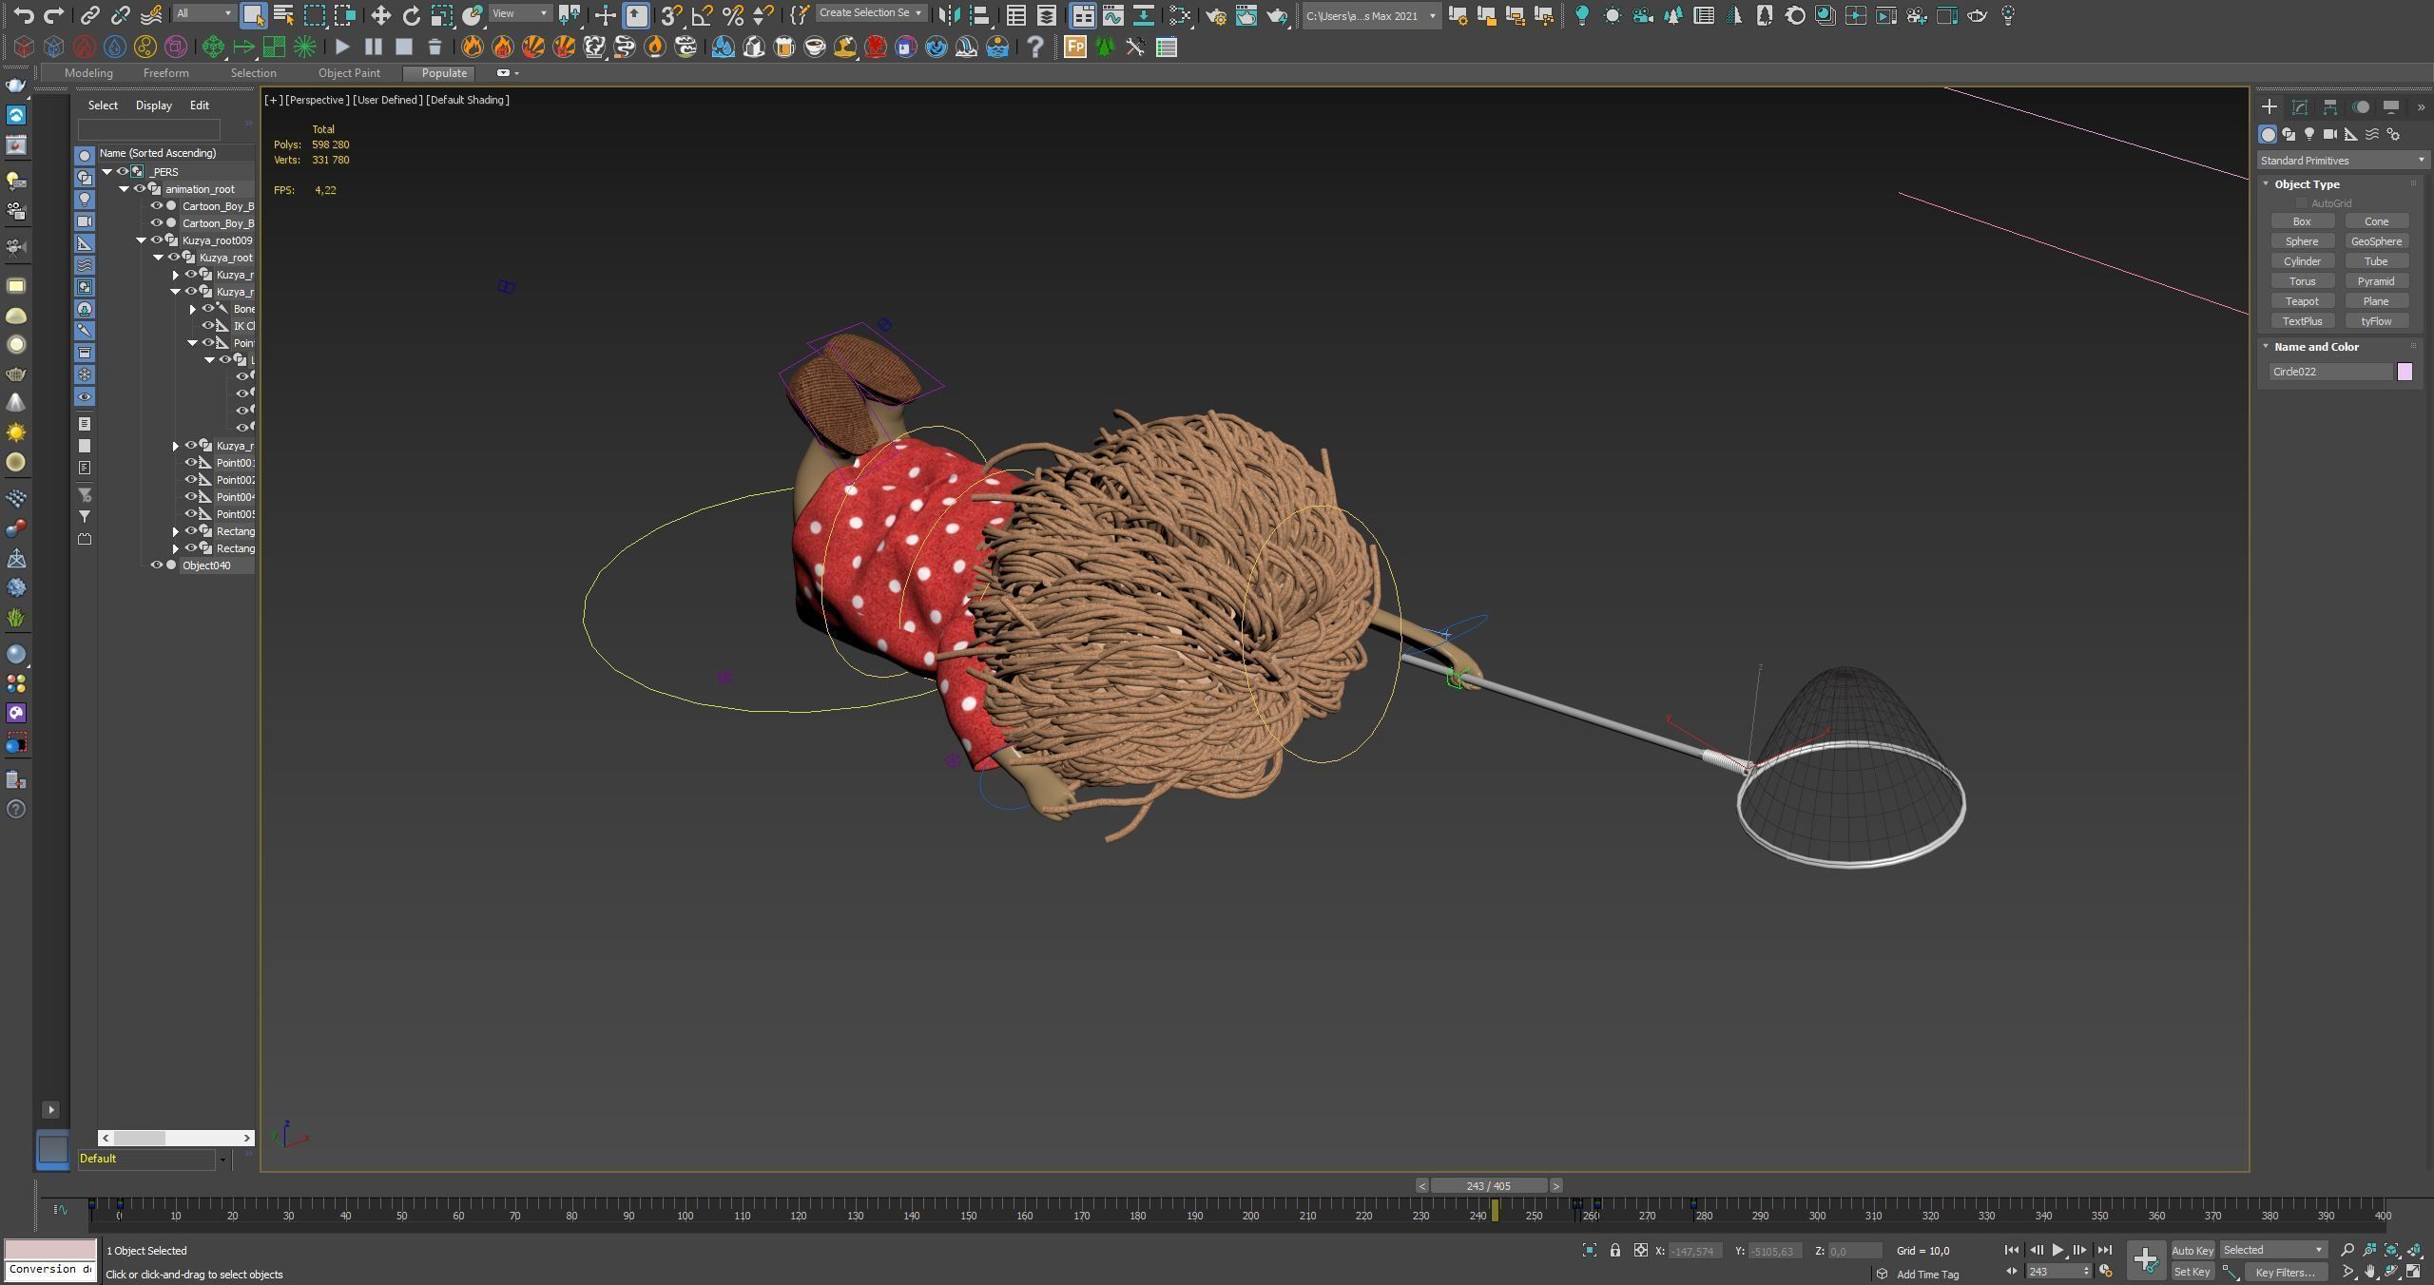Image resolution: width=2434 pixels, height=1285 pixels.
Task: Open the Motion panel tab icon
Action: (2361, 106)
